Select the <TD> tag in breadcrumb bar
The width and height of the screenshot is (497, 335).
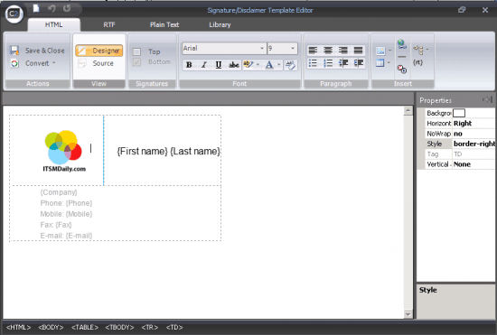point(174,328)
